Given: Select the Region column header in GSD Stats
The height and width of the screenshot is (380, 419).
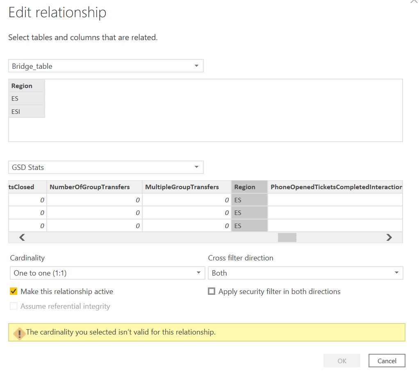Looking at the screenshot, I should [x=249, y=187].
